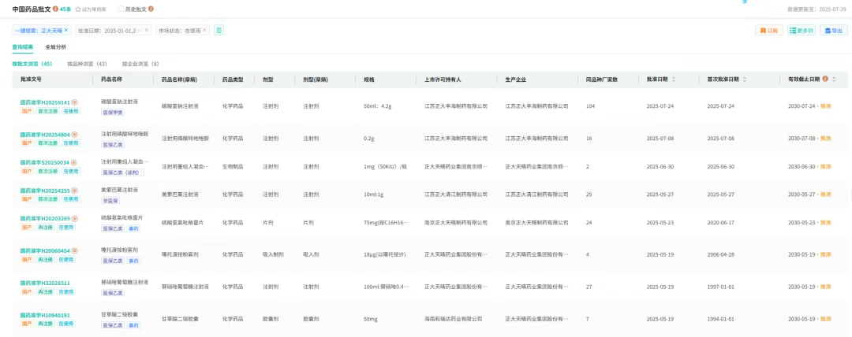
Task: Click info icon in 有效截止日期 column header
Action: [x=825, y=80]
